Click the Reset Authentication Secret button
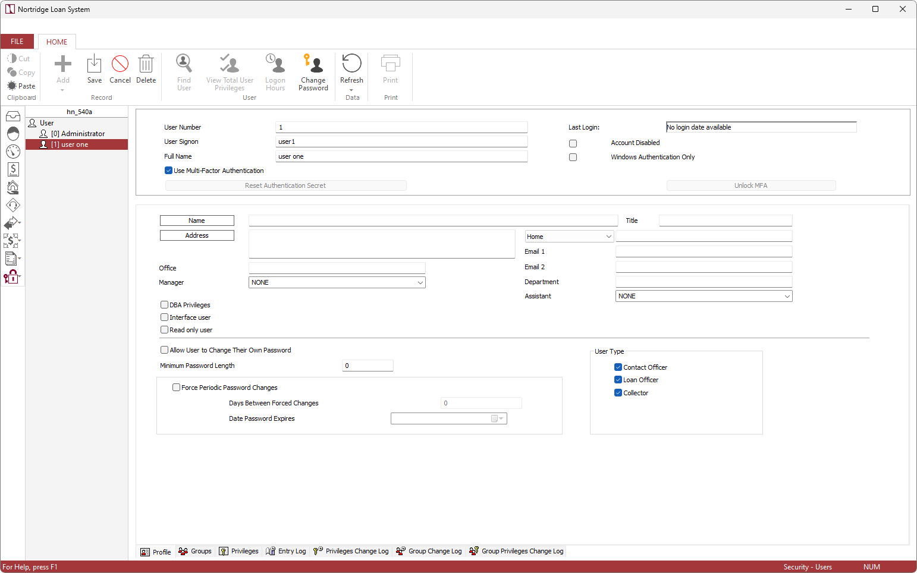 [286, 185]
